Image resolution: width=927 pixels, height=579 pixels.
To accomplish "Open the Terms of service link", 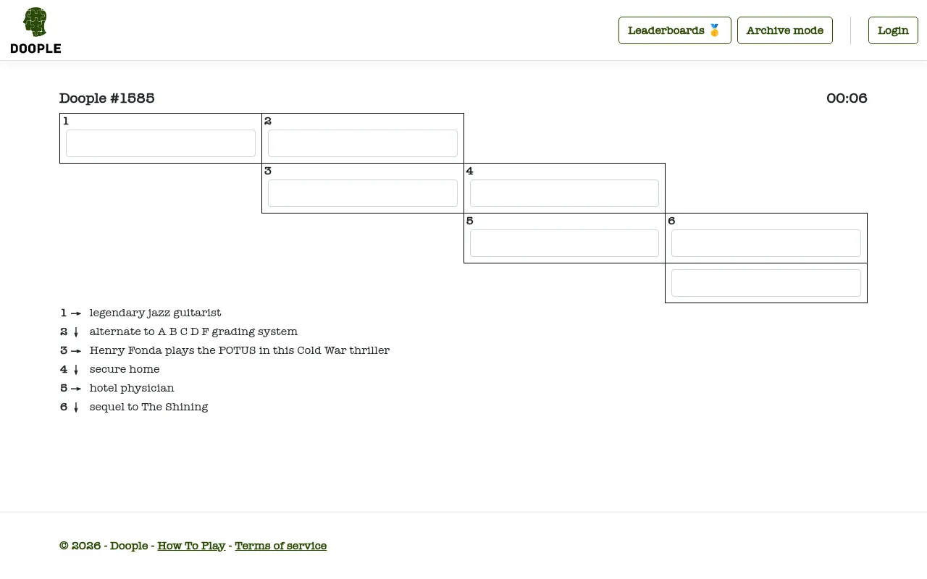I will 280,546.
